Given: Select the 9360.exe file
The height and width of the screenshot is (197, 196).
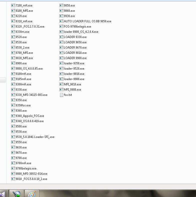Looking at the screenshot, I should 21,111.
